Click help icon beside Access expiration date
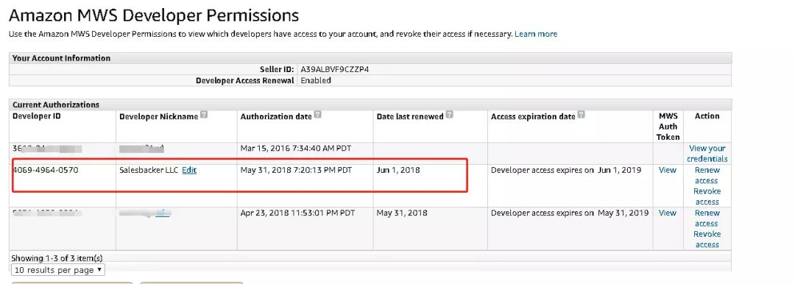 point(581,115)
